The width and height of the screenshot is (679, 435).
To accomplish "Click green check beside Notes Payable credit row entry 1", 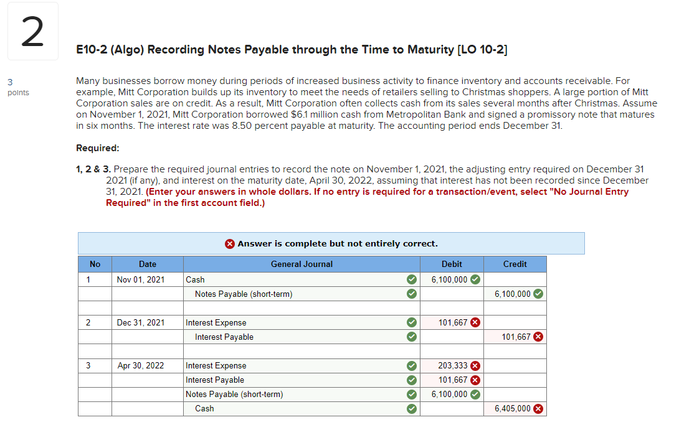I will (x=411, y=294).
